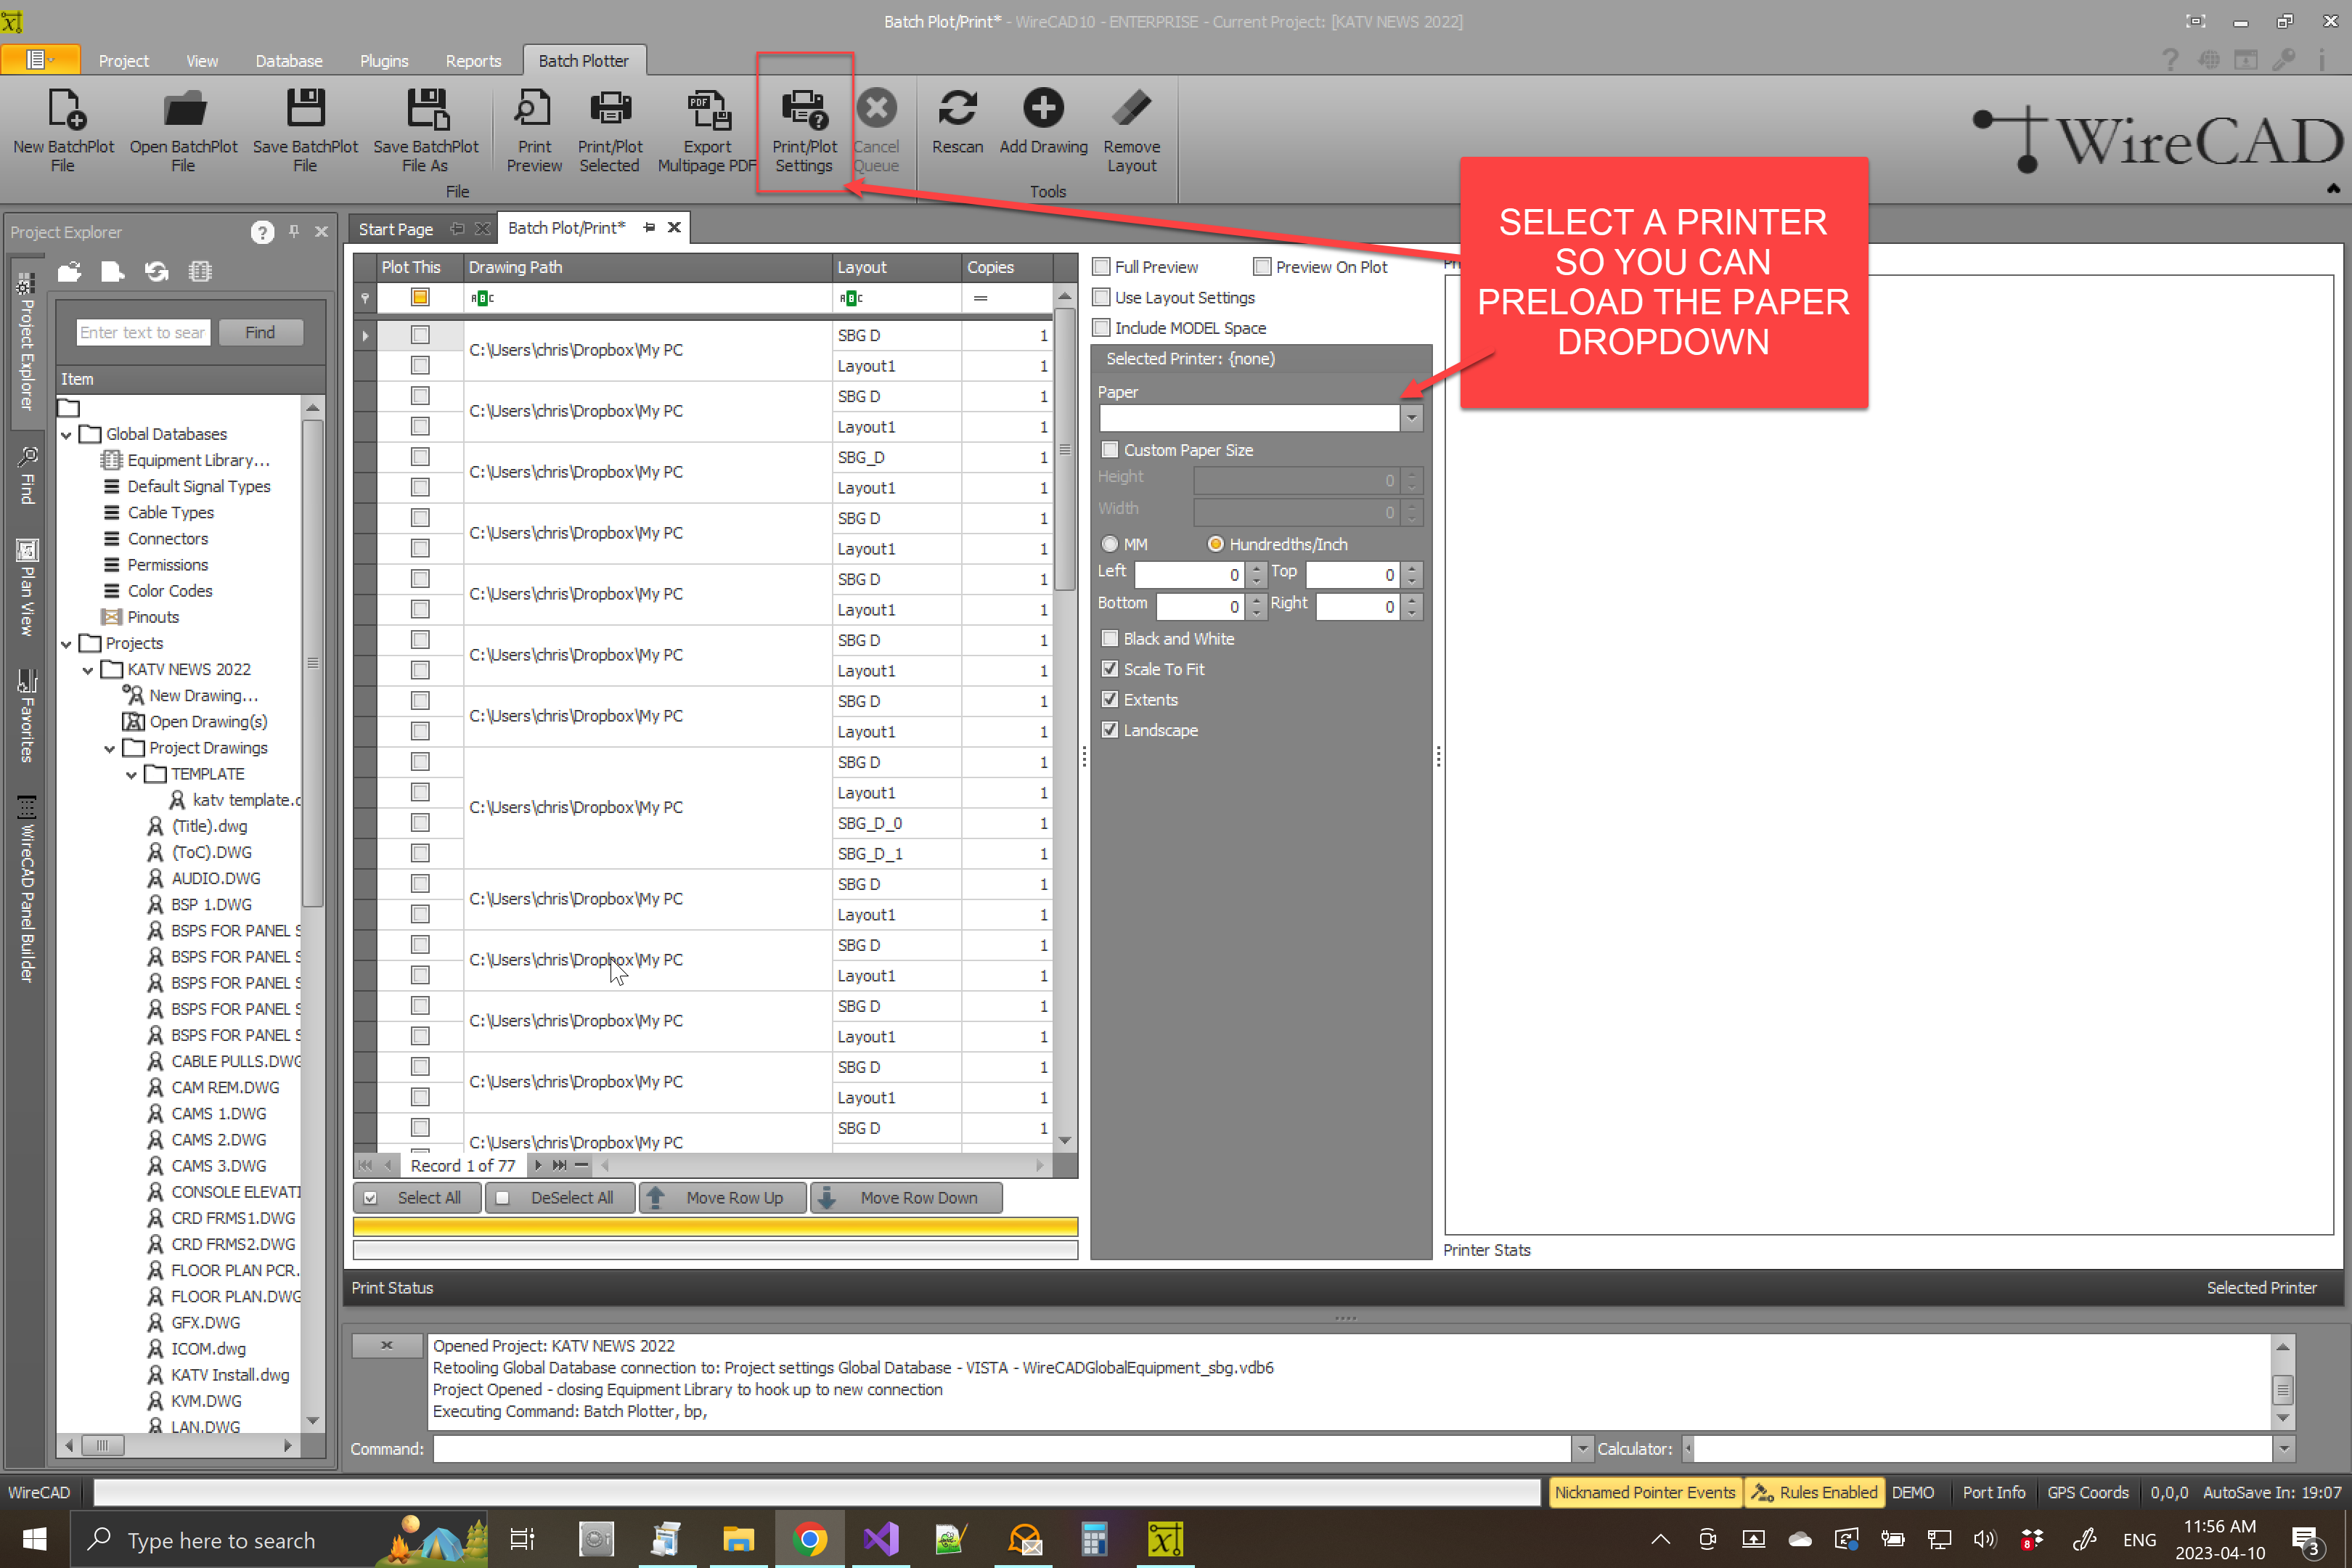Switch to Start Page tab
The width and height of the screenshot is (2352, 1568).
point(396,229)
